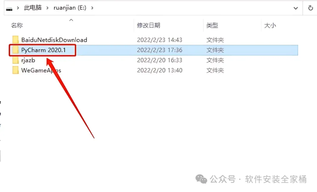Image resolution: width=317 pixels, height=192 pixels.
Task: Expand the chevron after 此电脑
Action: click(x=47, y=8)
